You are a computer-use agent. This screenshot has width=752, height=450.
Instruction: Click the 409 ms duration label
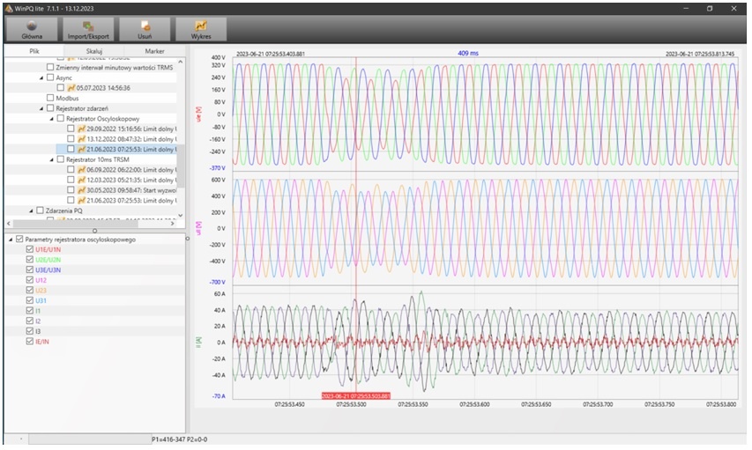468,53
